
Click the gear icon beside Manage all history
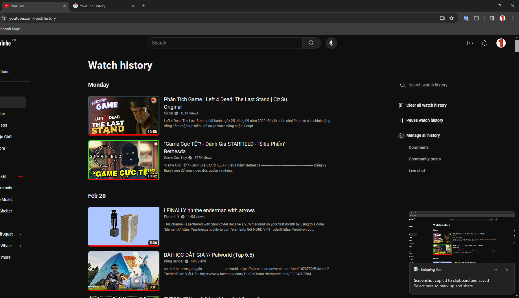tap(401, 136)
